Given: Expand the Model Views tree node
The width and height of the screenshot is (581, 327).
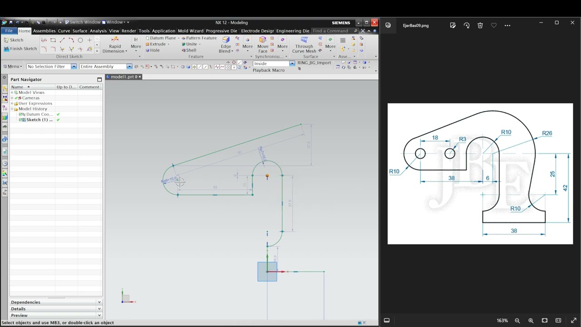Looking at the screenshot, I should tap(12, 93).
